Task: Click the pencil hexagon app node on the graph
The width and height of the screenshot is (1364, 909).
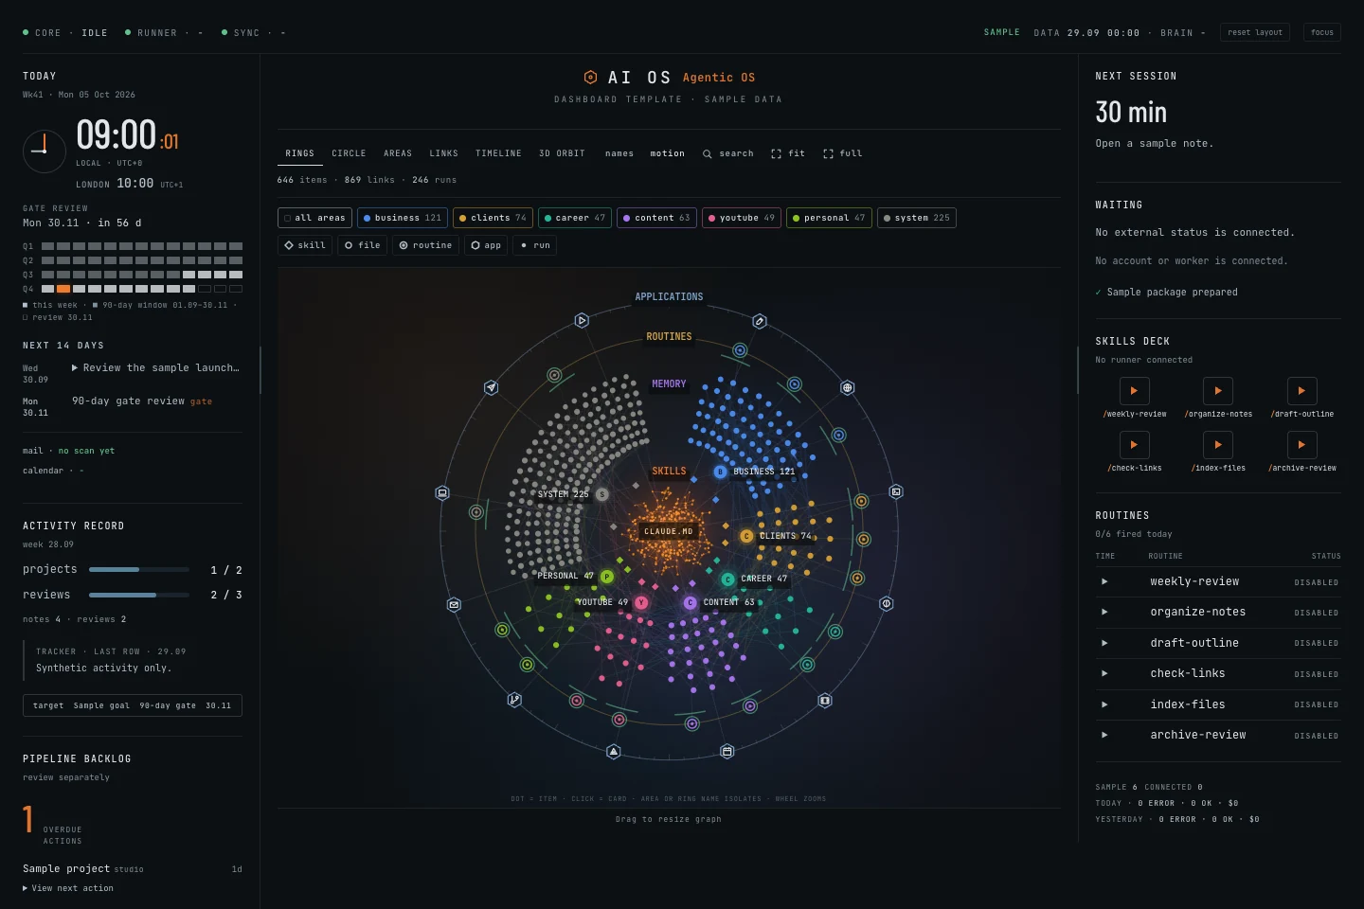Action: tap(759, 322)
